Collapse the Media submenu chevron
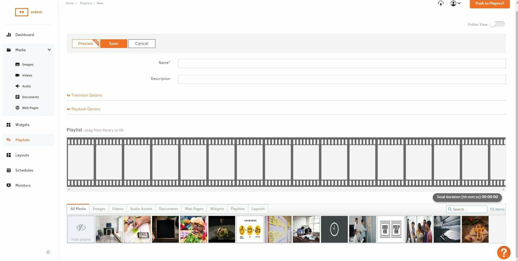The image size is (518, 261). click(x=49, y=50)
